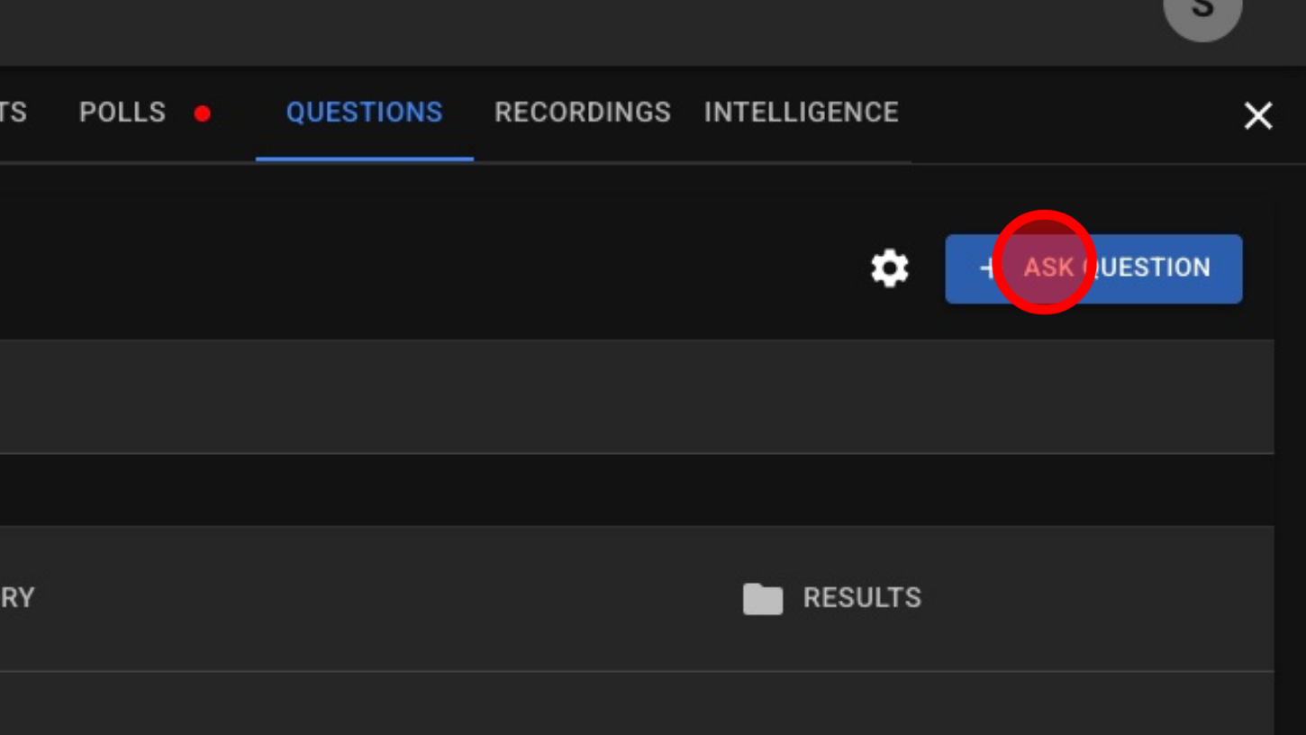Click the blank row beneath the Results section
Screen dimensions: 1306x735
[630, 703]
